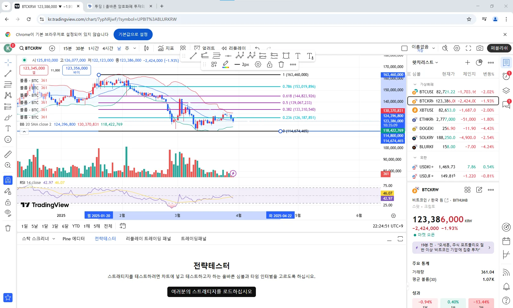The height and width of the screenshot is (308, 513).
Task: Open the text tool in left sidebar
Action: point(8,128)
